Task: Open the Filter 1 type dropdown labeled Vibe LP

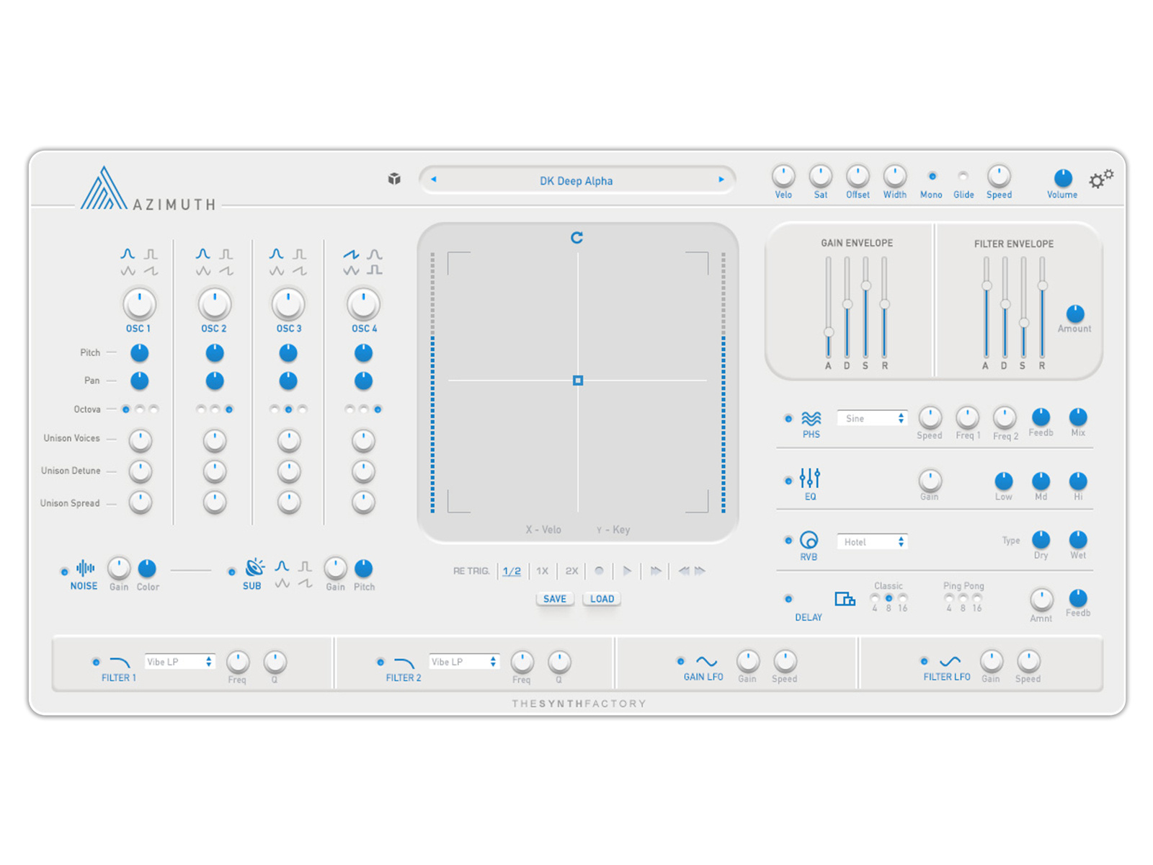Action: point(179,661)
